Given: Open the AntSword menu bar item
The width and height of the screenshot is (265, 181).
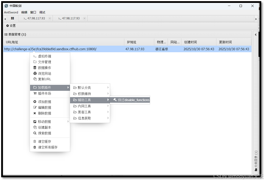Looking at the screenshot, I should tap(11, 12).
